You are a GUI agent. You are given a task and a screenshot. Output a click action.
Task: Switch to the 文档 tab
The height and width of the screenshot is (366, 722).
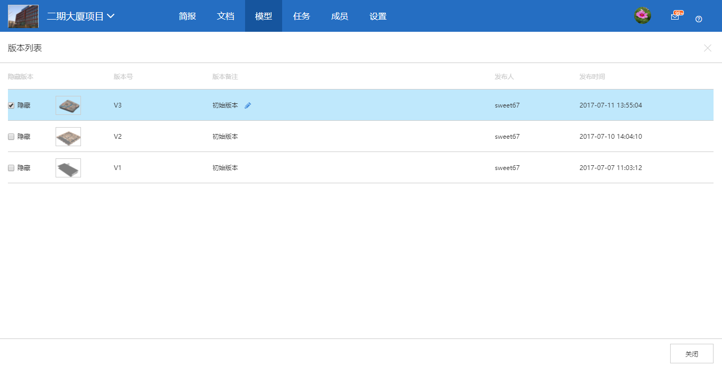coord(225,16)
